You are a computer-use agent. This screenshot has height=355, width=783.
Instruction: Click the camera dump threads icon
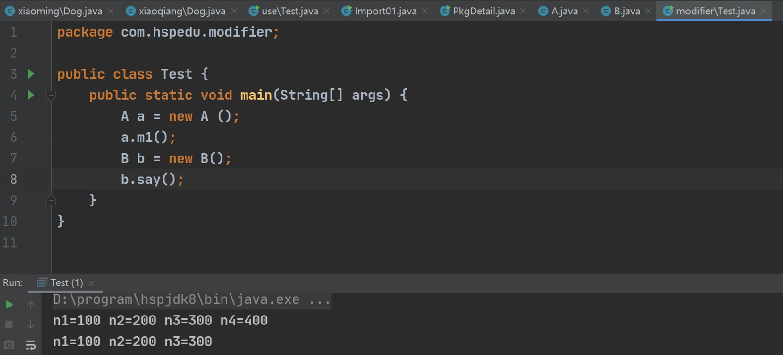pyautogui.click(x=9, y=345)
